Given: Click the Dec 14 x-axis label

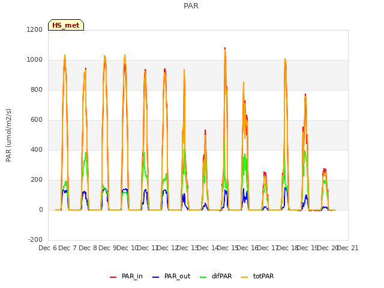Looking at the screenshot, I should 208,248.
